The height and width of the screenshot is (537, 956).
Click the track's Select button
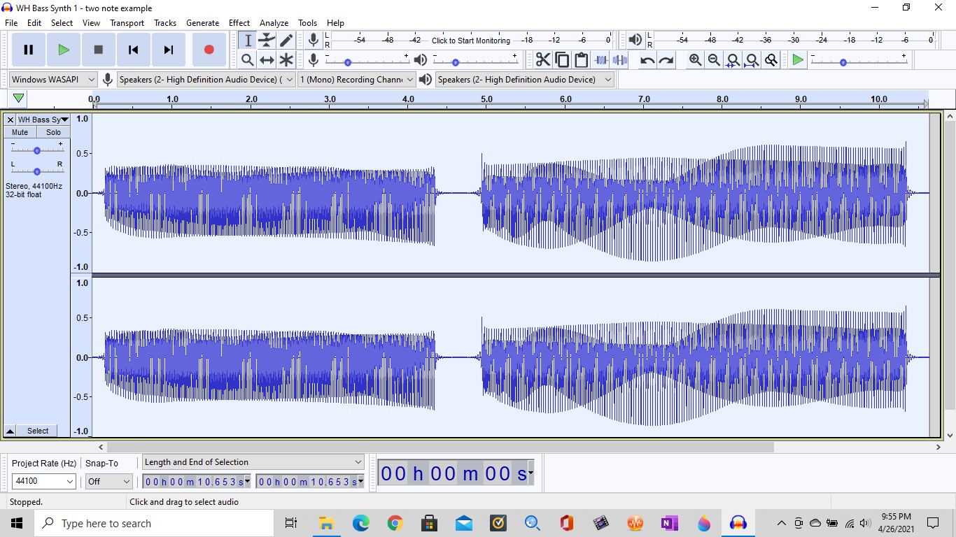[37, 431]
